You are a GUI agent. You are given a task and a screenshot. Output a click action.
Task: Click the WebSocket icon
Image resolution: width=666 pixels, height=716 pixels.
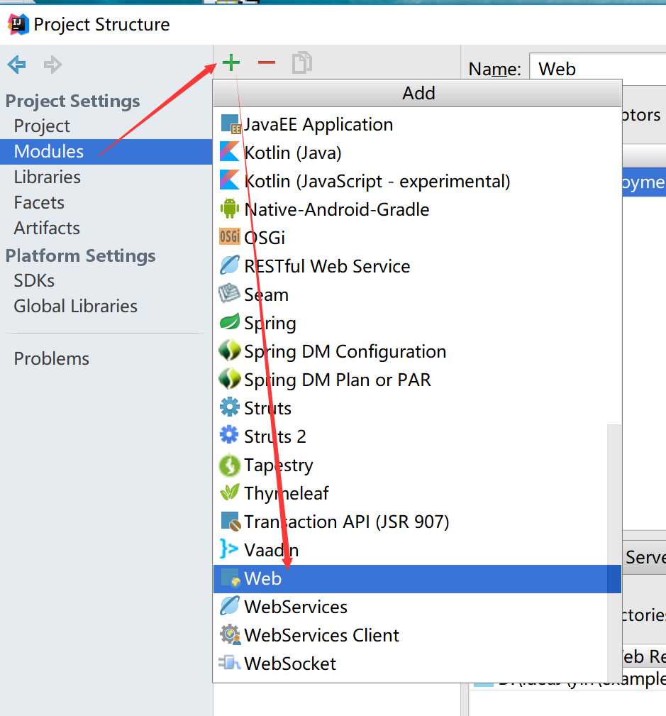coord(230,663)
